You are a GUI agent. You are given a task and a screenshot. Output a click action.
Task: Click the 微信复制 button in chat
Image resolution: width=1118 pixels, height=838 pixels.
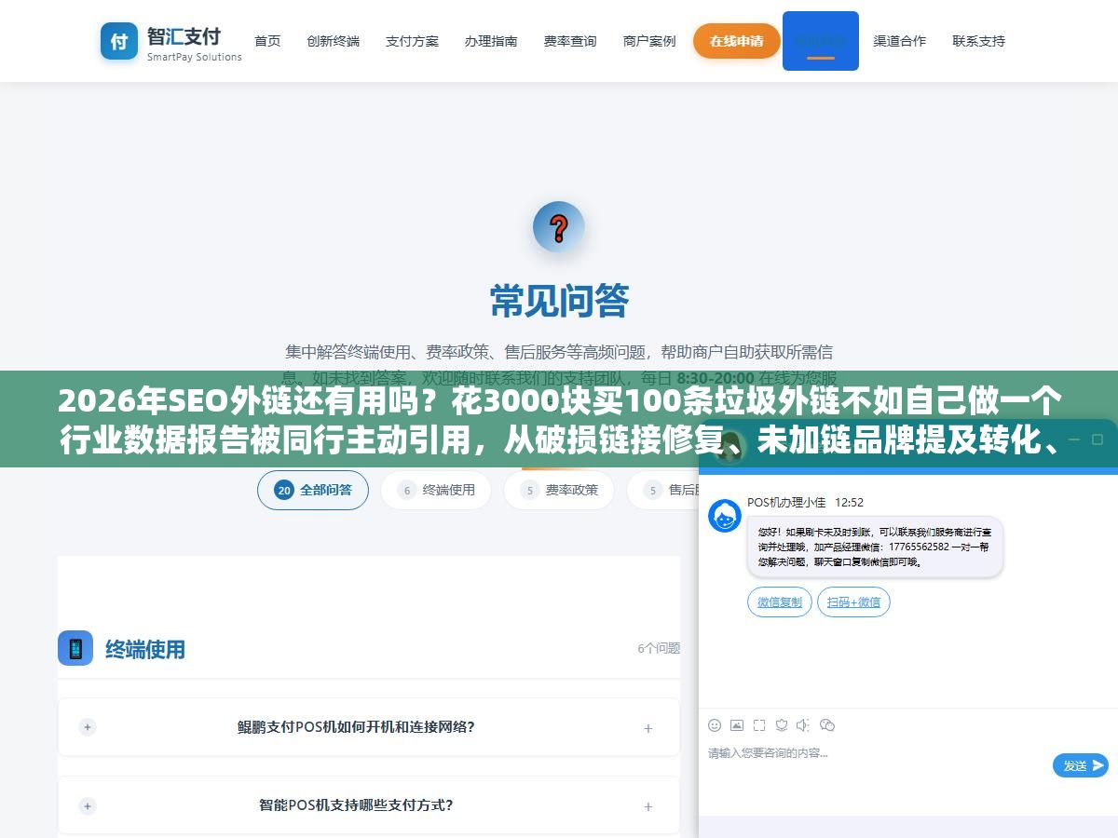(x=780, y=602)
